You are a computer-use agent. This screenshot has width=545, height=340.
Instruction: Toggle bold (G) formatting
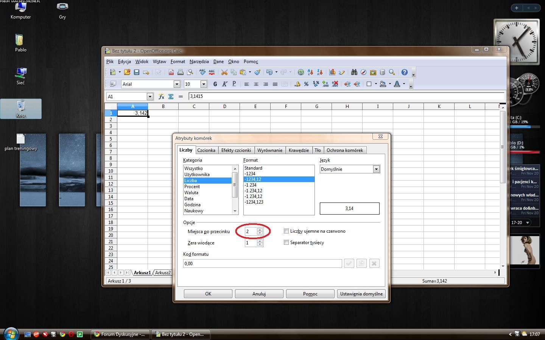point(215,84)
